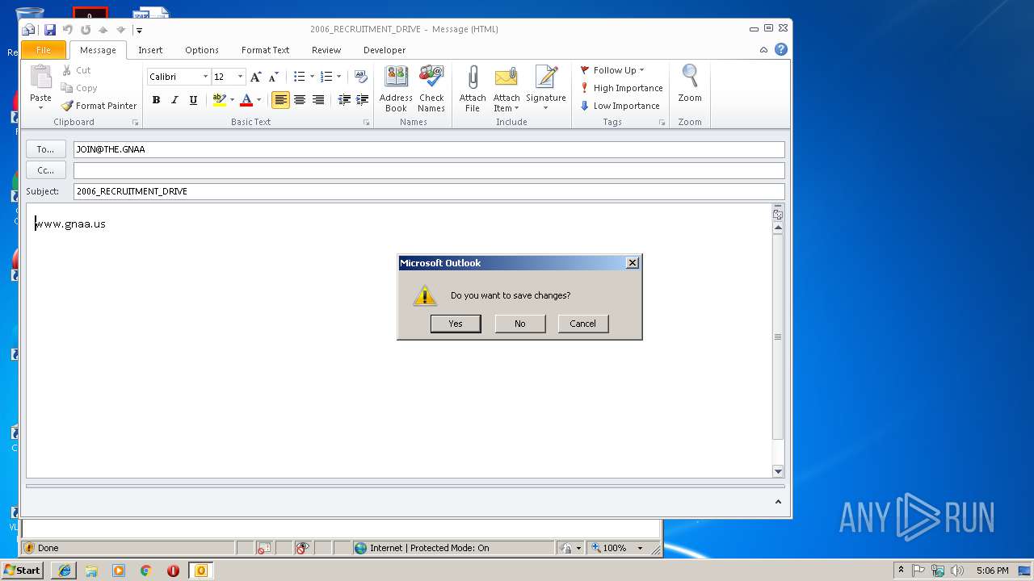1034x581 pixels.
Task: Open Basic Text dialog launcher
Action: [x=366, y=123]
